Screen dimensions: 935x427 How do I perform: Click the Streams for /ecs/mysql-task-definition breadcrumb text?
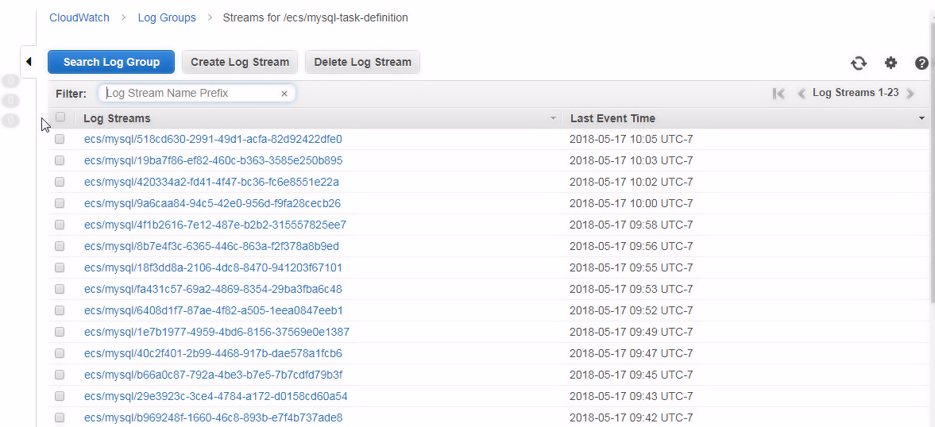(x=315, y=18)
